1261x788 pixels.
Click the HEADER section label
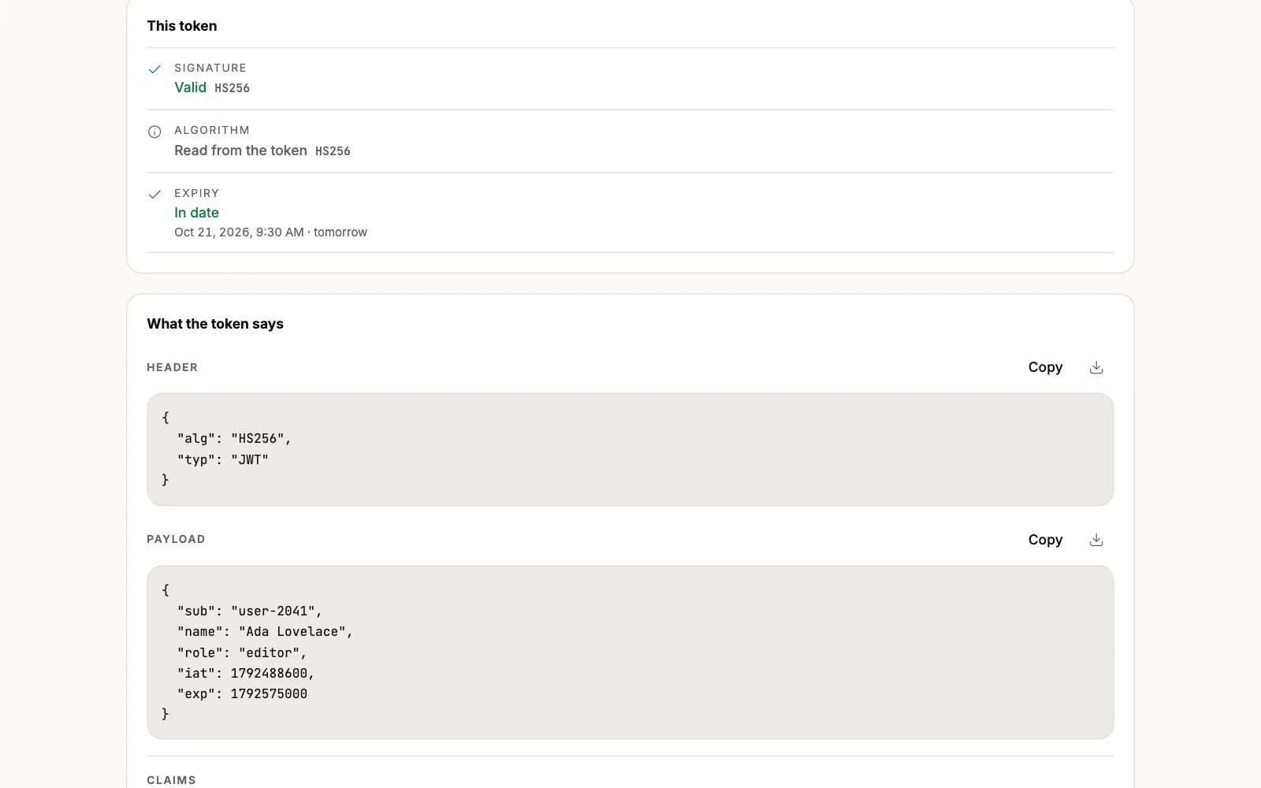click(x=172, y=367)
